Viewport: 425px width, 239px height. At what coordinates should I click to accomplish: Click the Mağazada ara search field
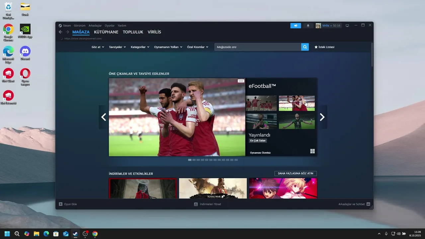click(258, 47)
